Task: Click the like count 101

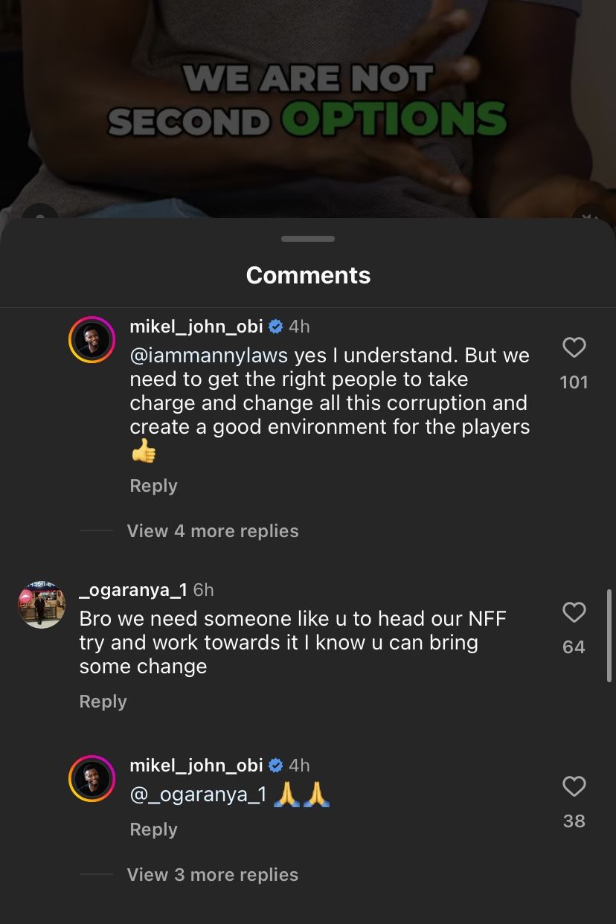Action: 574,382
